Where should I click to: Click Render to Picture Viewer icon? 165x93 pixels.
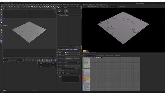(34, 7)
